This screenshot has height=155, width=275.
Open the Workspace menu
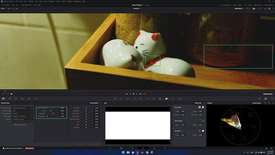pyautogui.click(x=77, y=2)
